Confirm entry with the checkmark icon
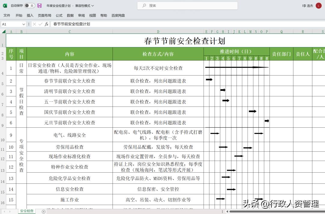This screenshot has height=214, width=325. tap(40, 24)
